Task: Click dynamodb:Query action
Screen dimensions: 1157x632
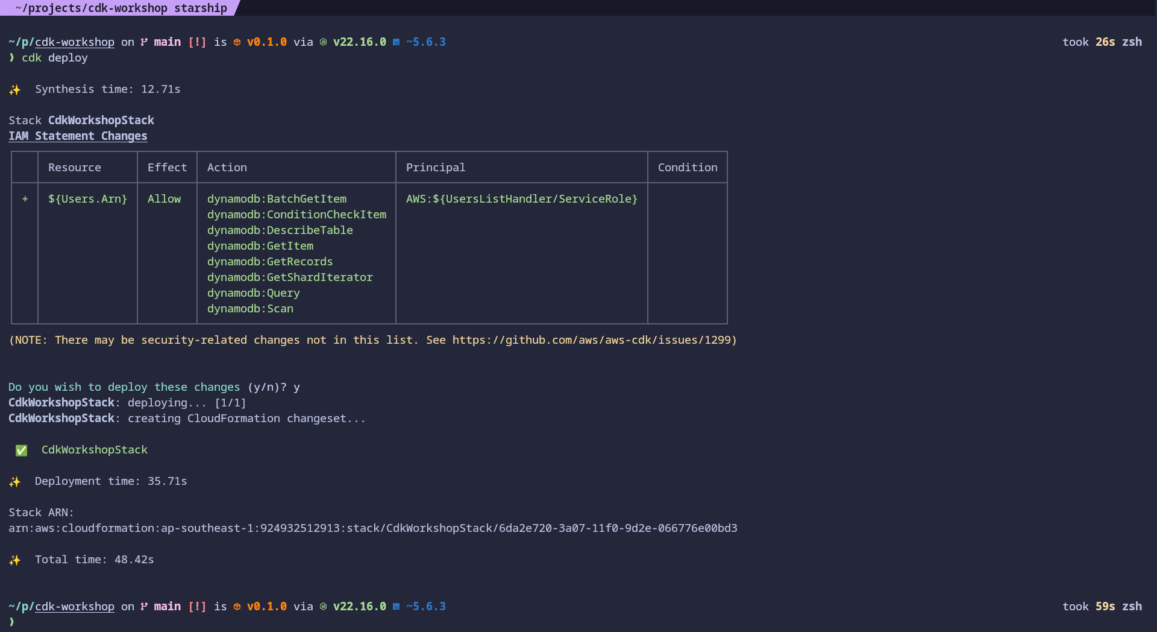Action: pos(254,293)
